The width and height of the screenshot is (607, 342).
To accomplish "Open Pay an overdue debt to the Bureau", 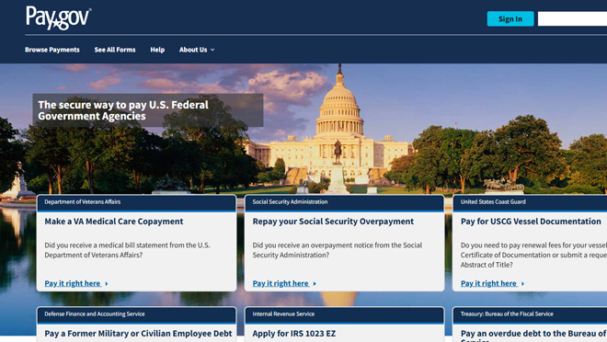I will (533, 336).
